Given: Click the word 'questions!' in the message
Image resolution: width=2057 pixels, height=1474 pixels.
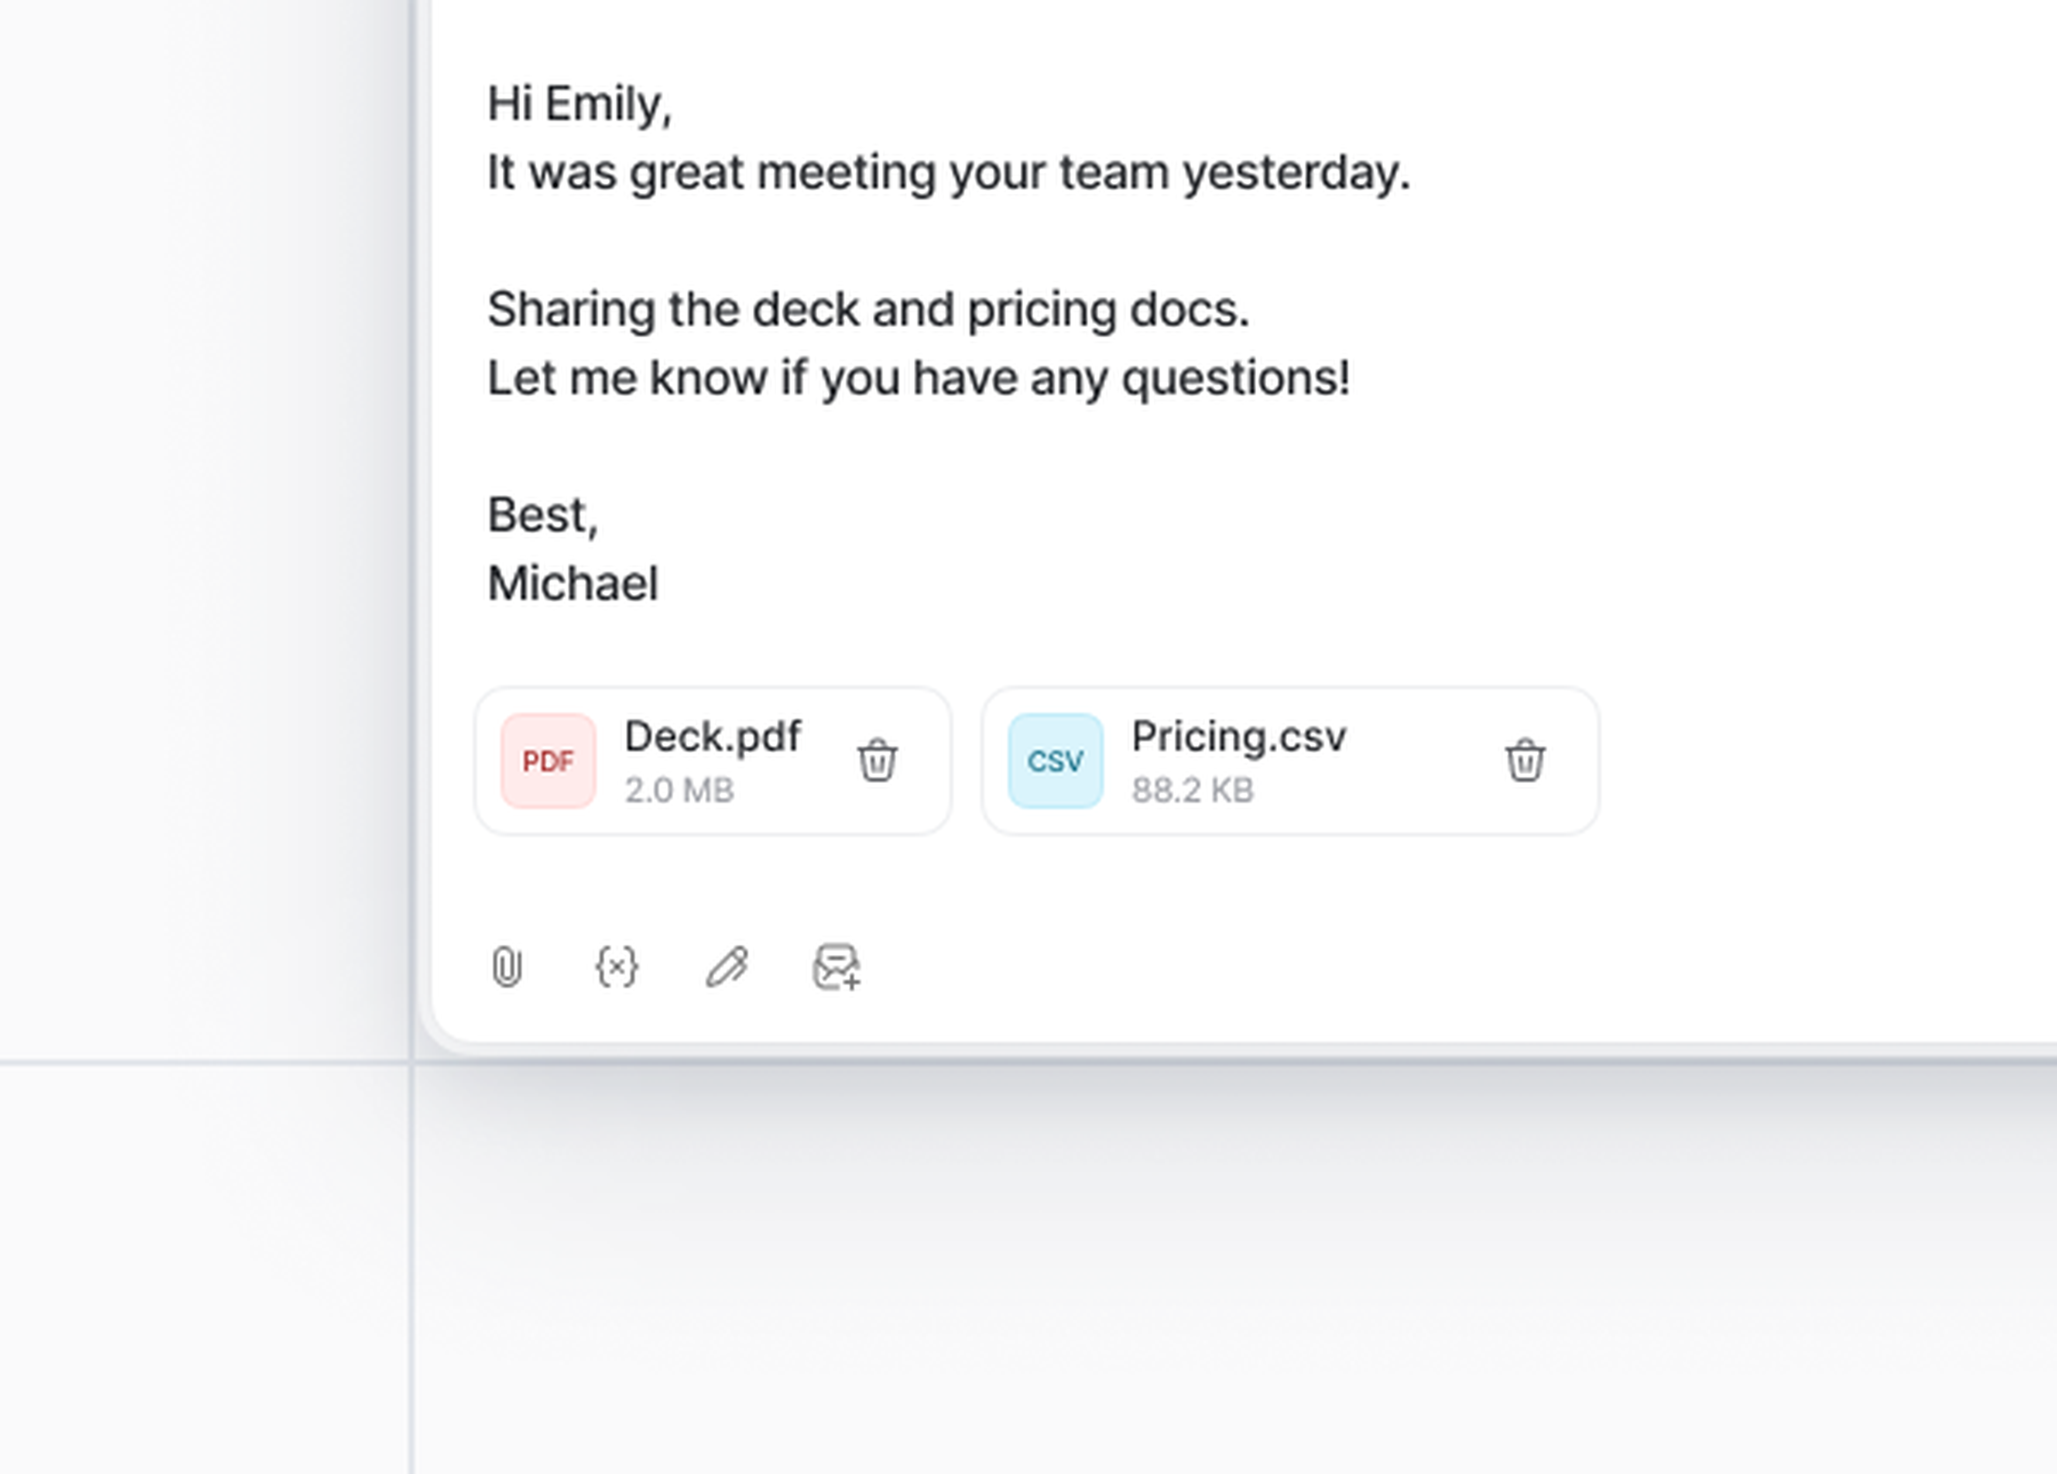Looking at the screenshot, I should 1235,378.
